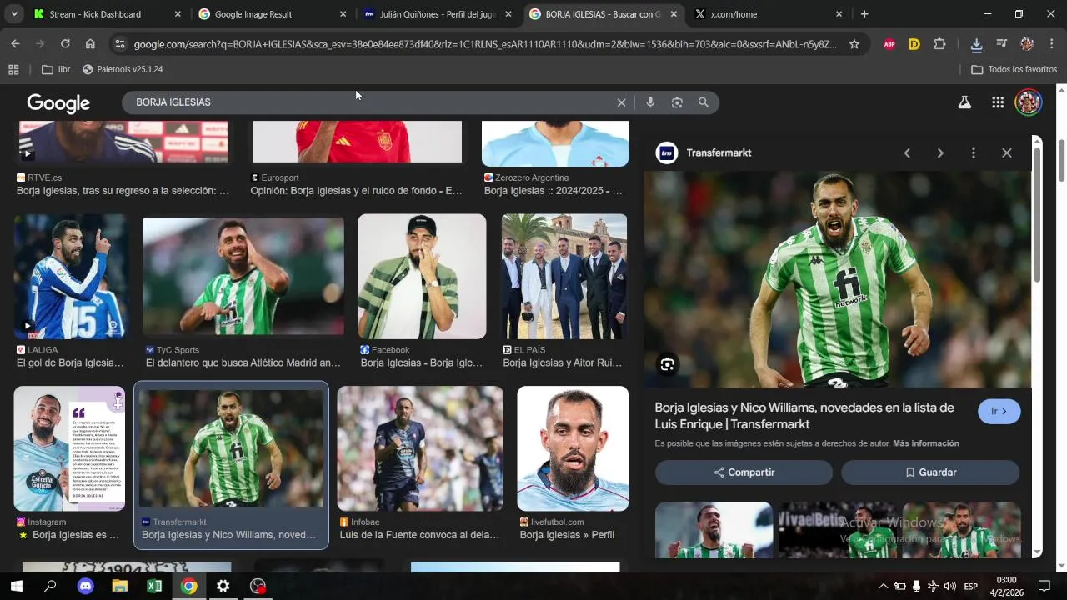The height and width of the screenshot is (600, 1067).
Task: Open Google Lens image search icon
Action: coord(677,102)
